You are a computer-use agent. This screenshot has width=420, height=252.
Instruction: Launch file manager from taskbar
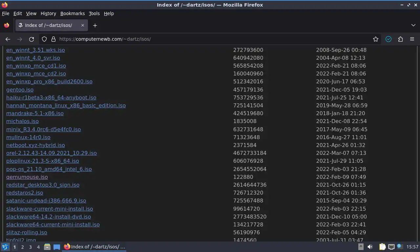pos(47,247)
